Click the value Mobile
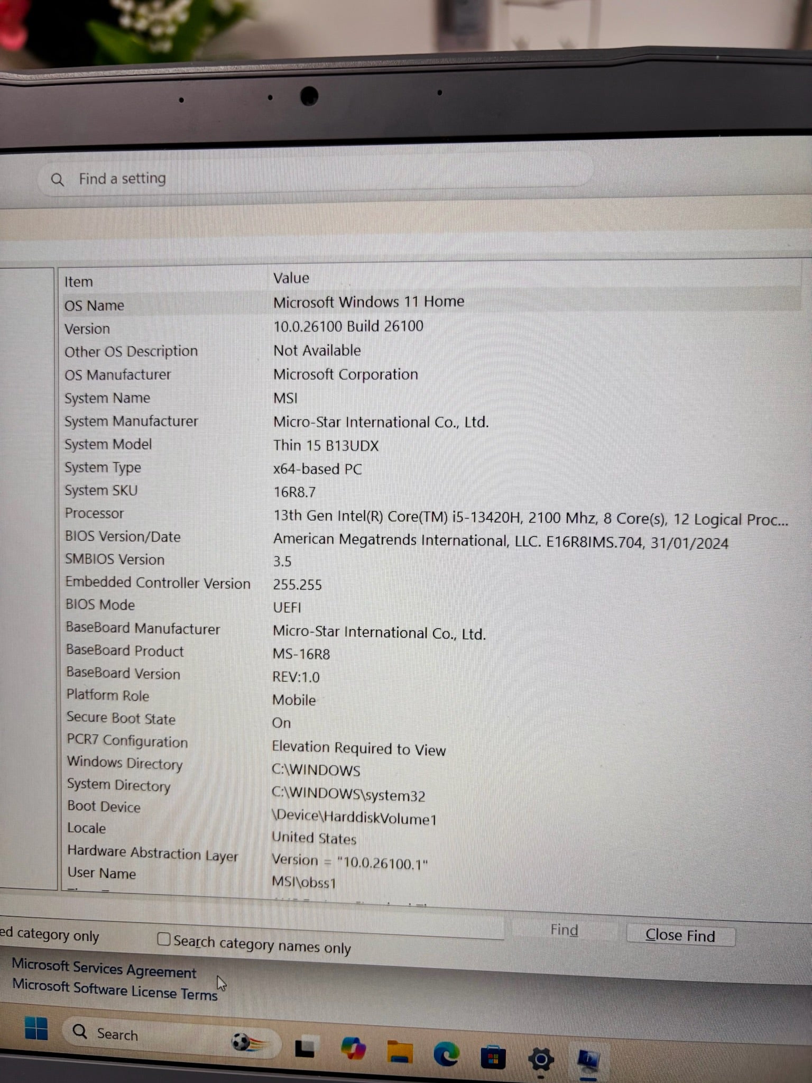The image size is (812, 1083). point(294,700)
